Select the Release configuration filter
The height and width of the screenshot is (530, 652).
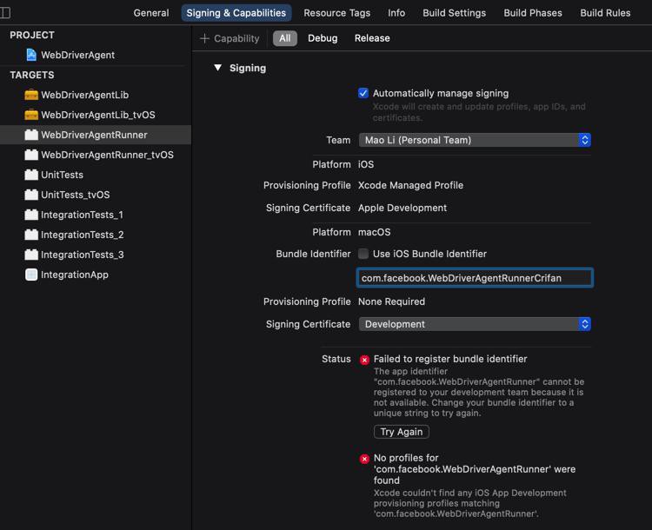372,38
